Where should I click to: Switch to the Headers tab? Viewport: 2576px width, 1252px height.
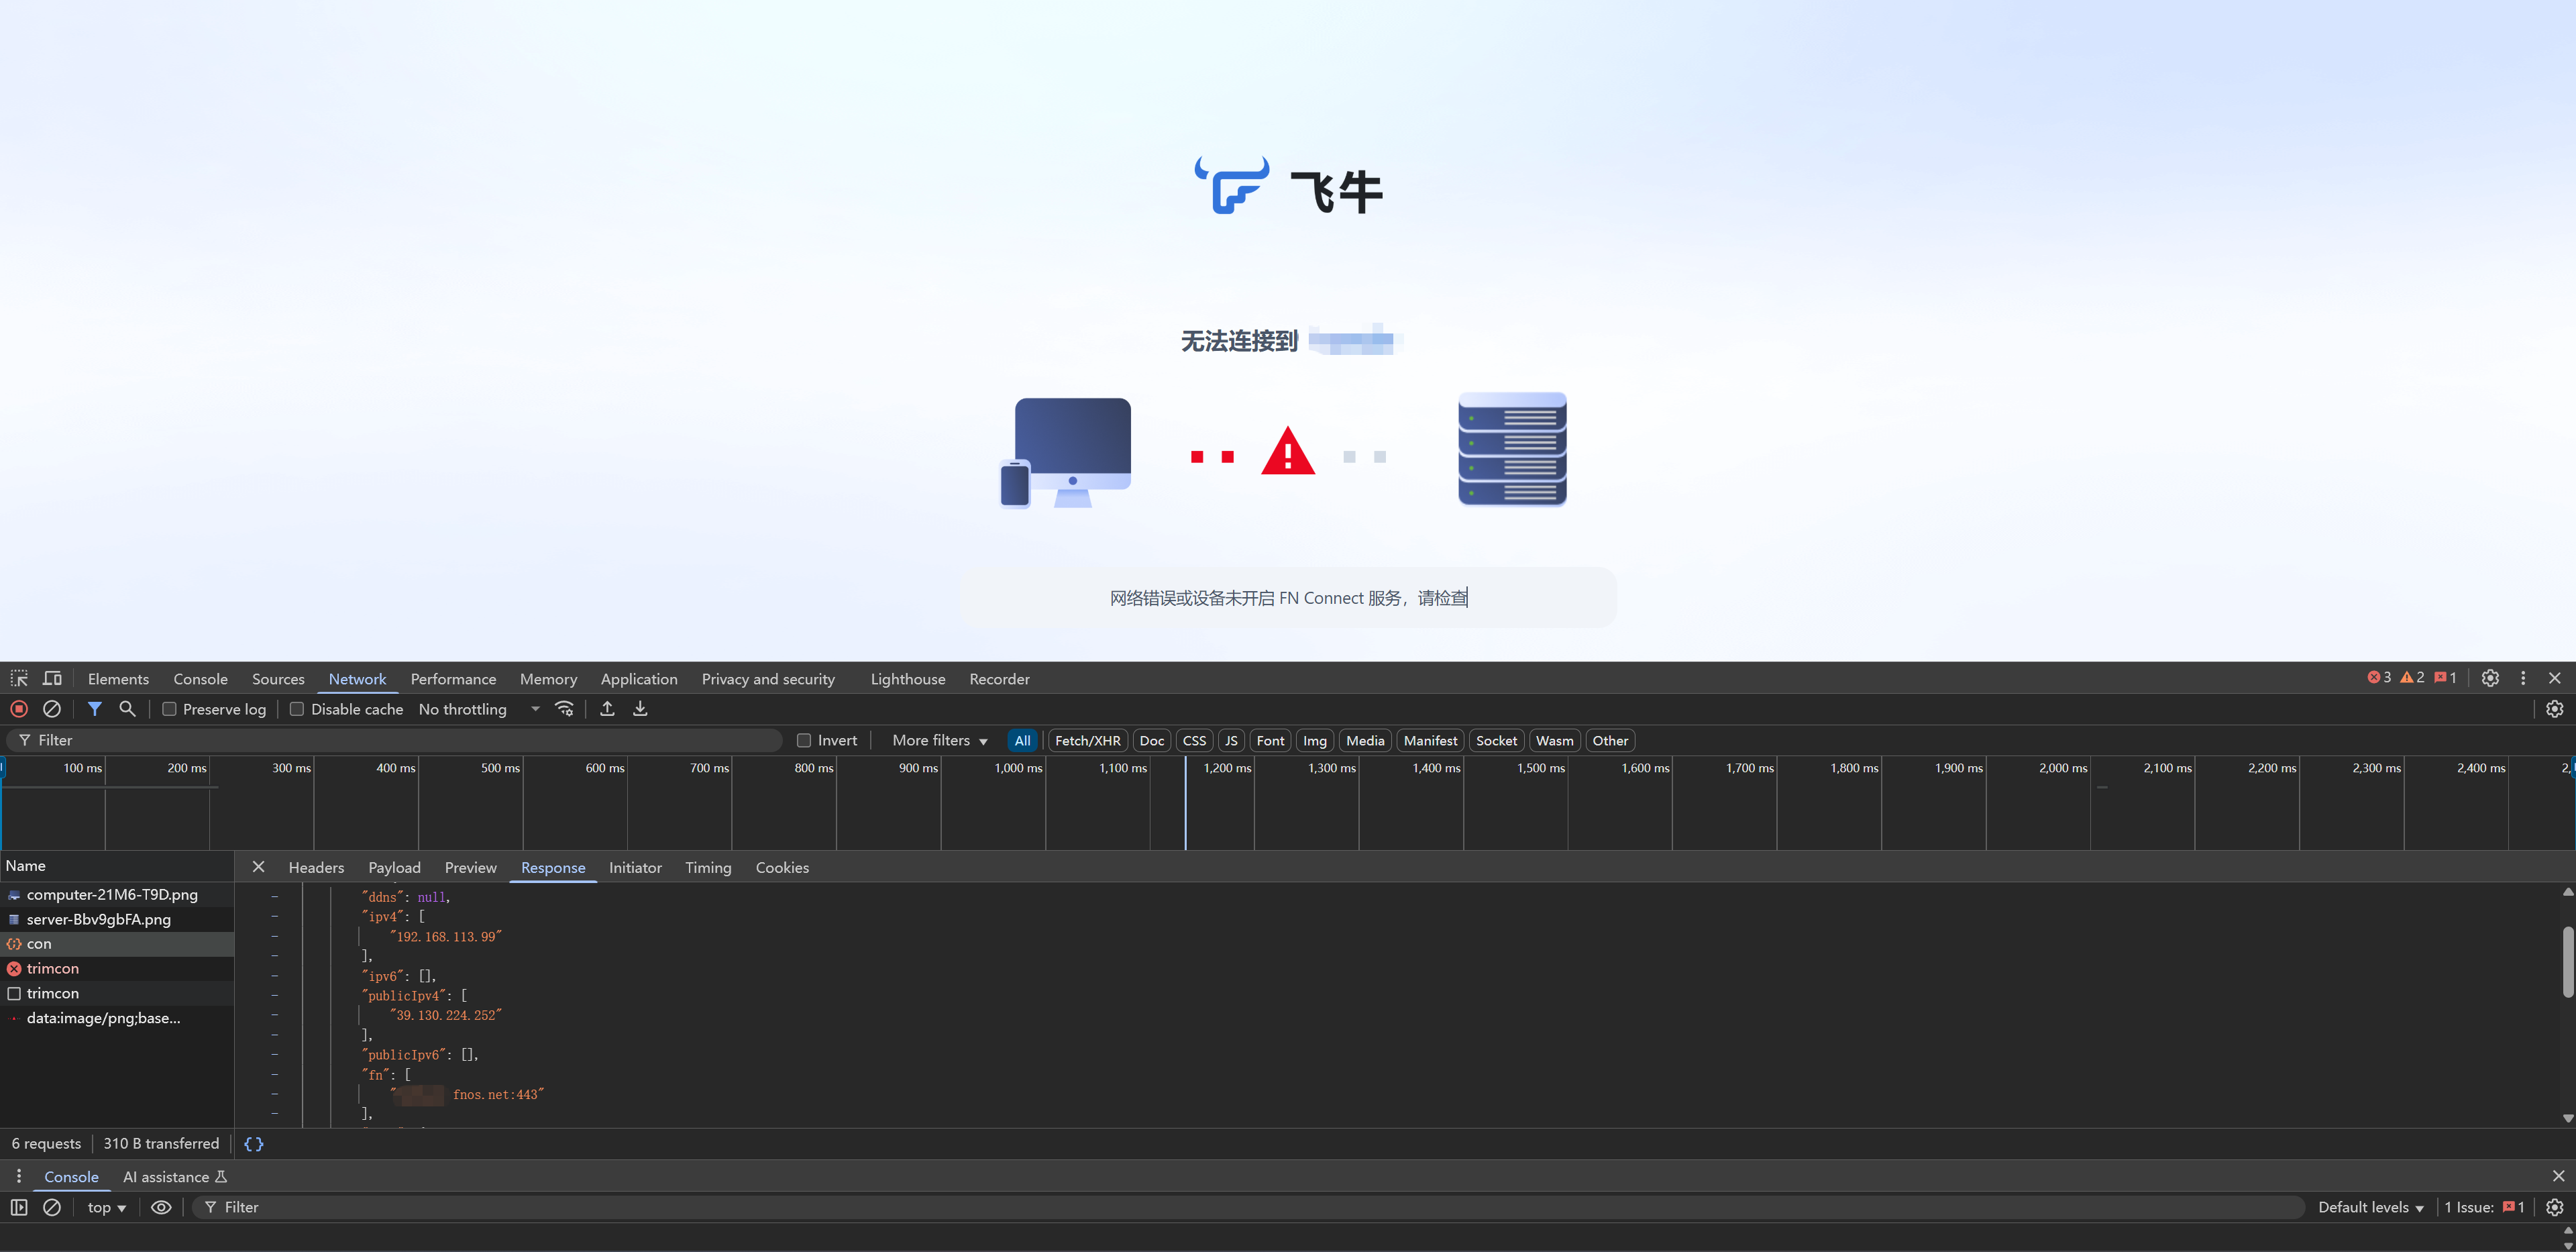pyautogui.click(x=316, y=868)
